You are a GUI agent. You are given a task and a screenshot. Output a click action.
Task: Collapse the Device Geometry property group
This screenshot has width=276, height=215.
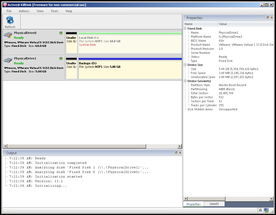tap(185, 81)
